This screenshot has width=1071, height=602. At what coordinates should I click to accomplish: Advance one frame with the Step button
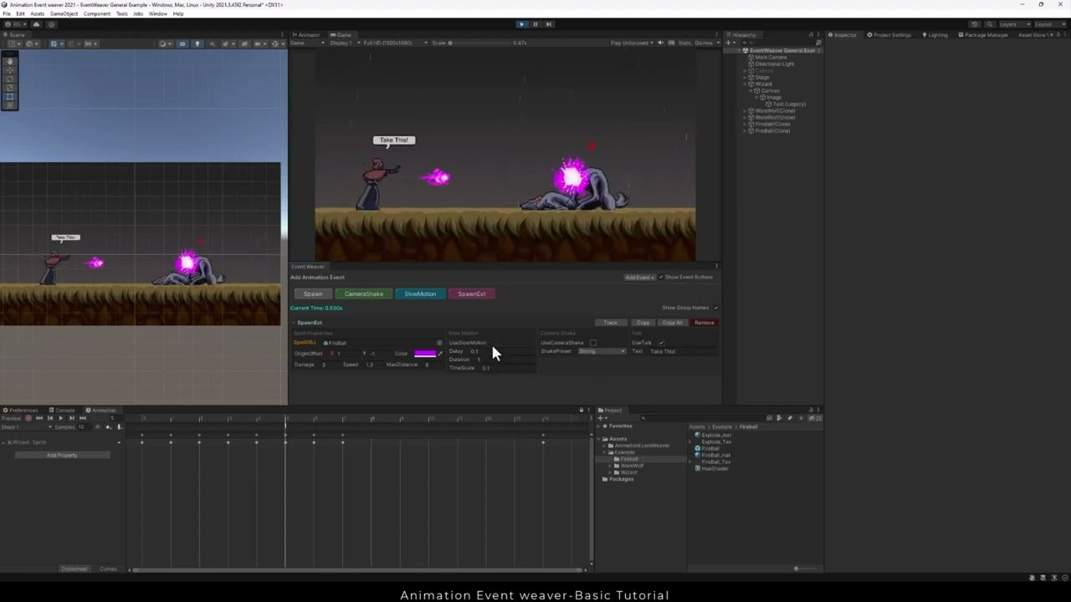click(x=549, y=24)
